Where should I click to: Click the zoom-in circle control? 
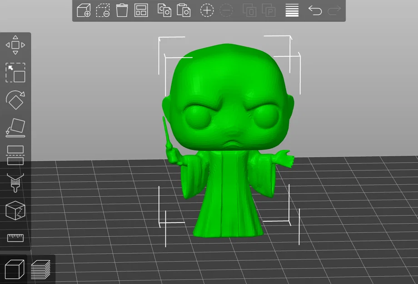[x=207, y=10]
